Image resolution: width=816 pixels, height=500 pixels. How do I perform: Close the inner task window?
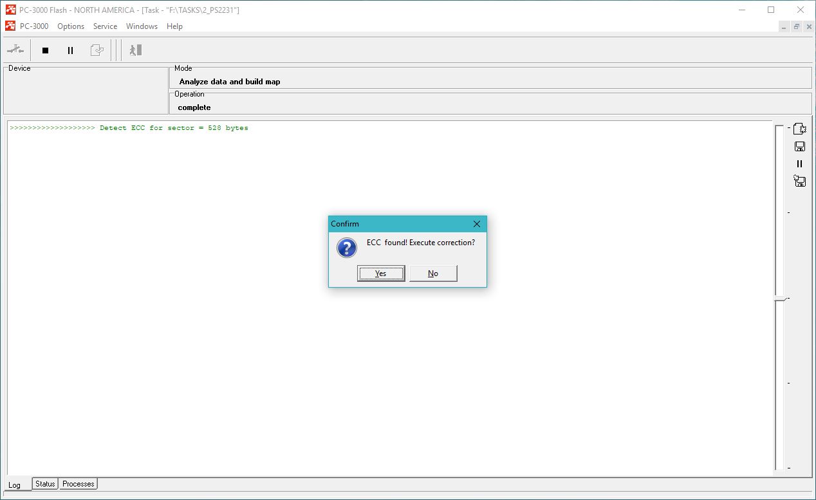point(809,26)
